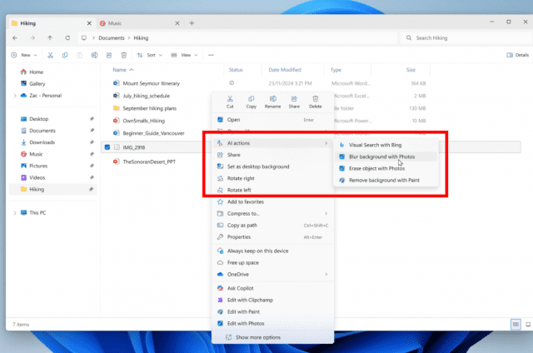
Task: Select Edit with Clipchamp
Action: [x=272, y=300]
